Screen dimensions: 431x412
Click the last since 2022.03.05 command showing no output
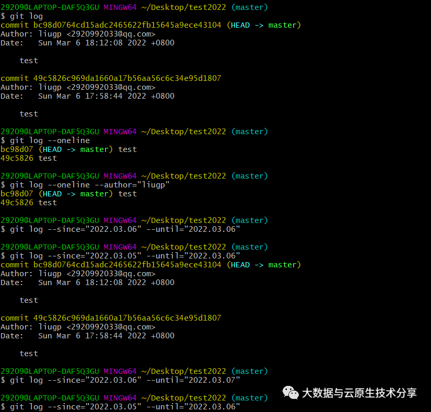click(120, 407)
